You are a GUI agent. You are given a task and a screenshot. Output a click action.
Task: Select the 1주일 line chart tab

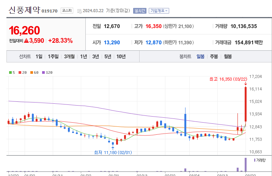pos(53,56)
